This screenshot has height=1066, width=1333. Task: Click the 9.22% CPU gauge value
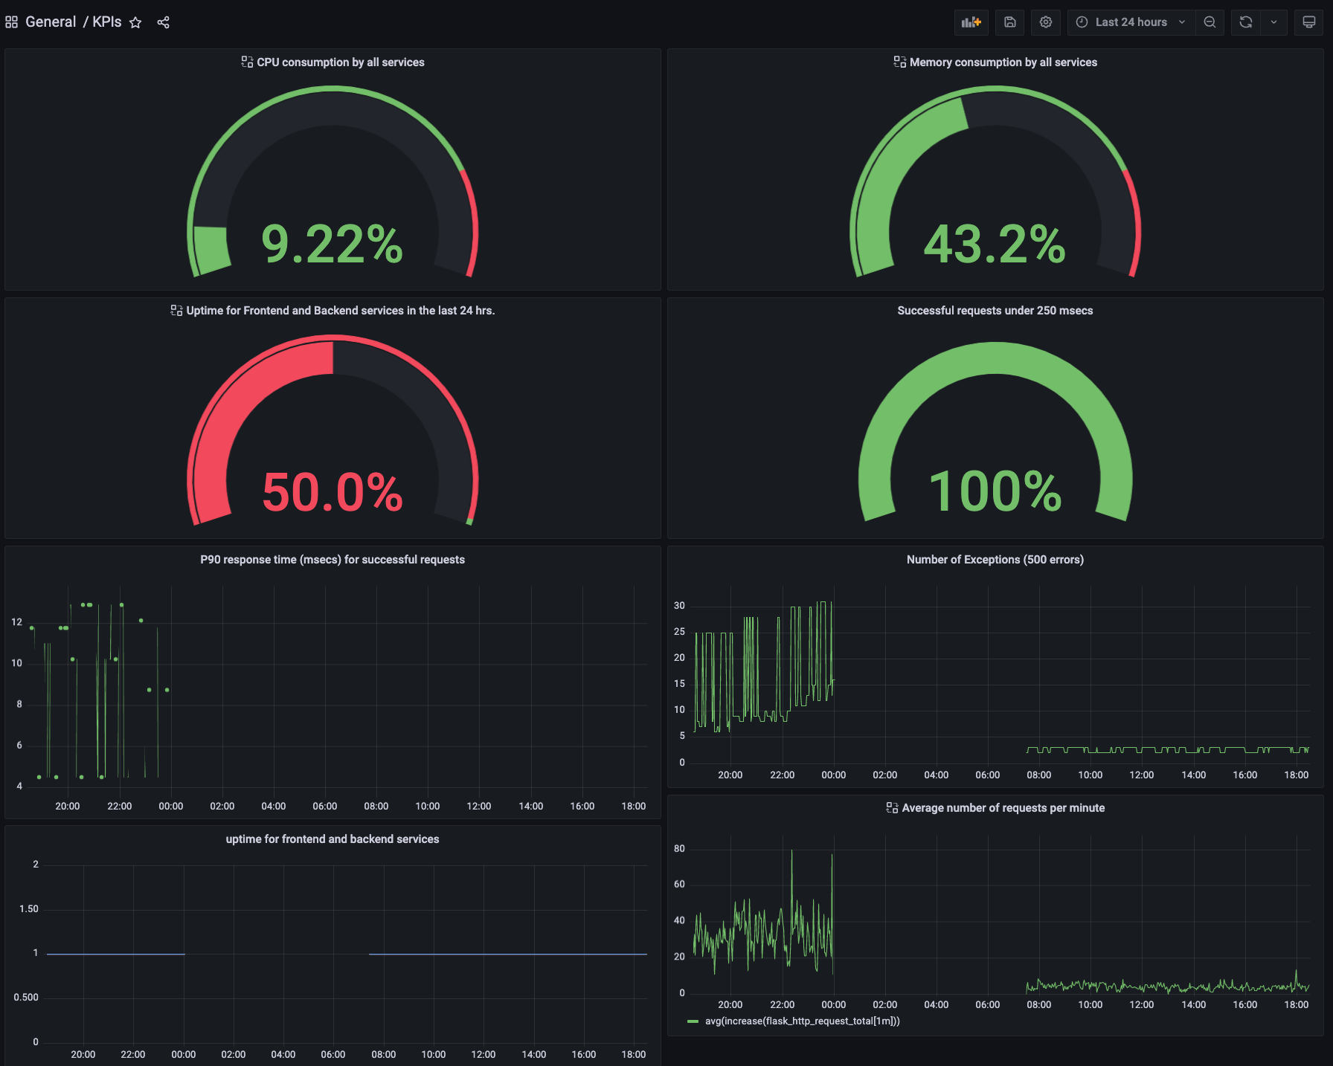333,244
